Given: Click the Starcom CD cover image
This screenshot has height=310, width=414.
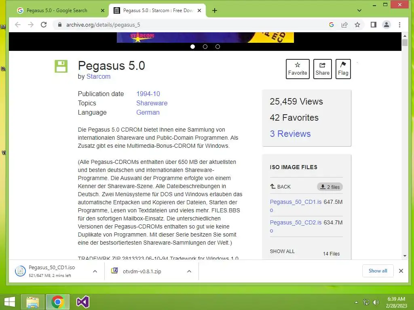Looking at the screenshot, I should (x=205, y=38).
